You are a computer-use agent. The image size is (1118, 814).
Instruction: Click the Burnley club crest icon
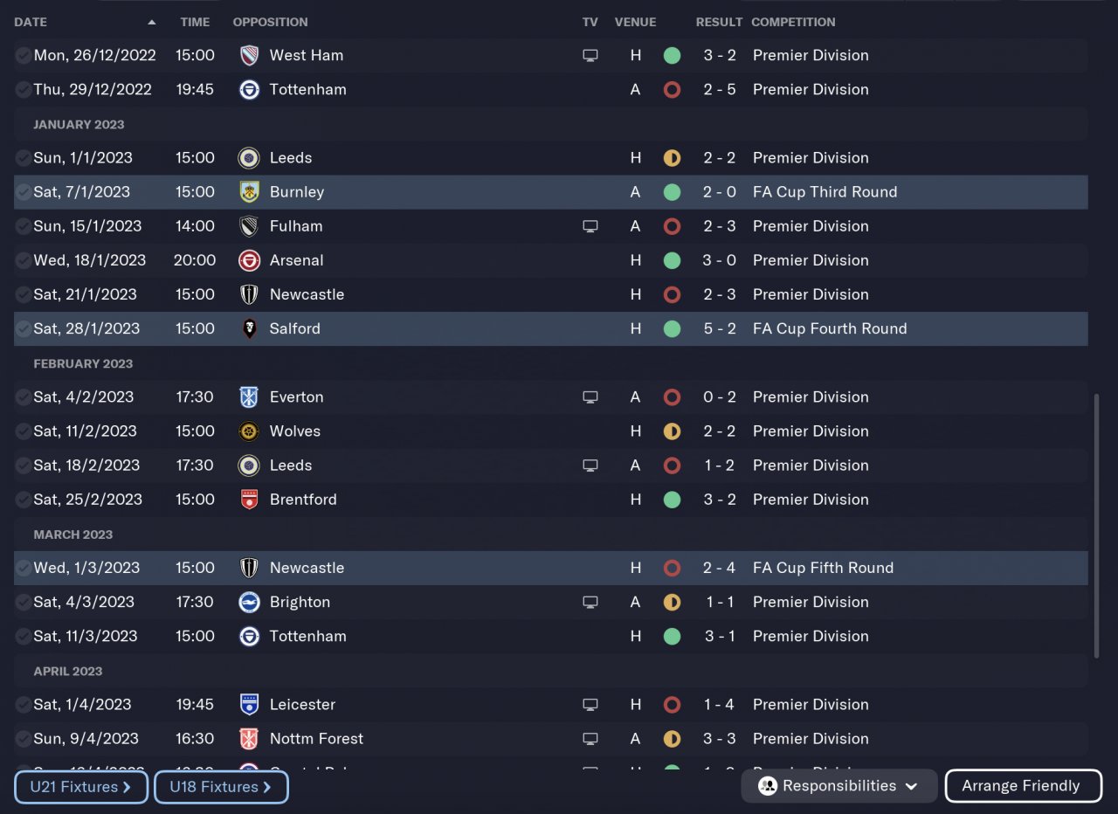tap(249, 192)
